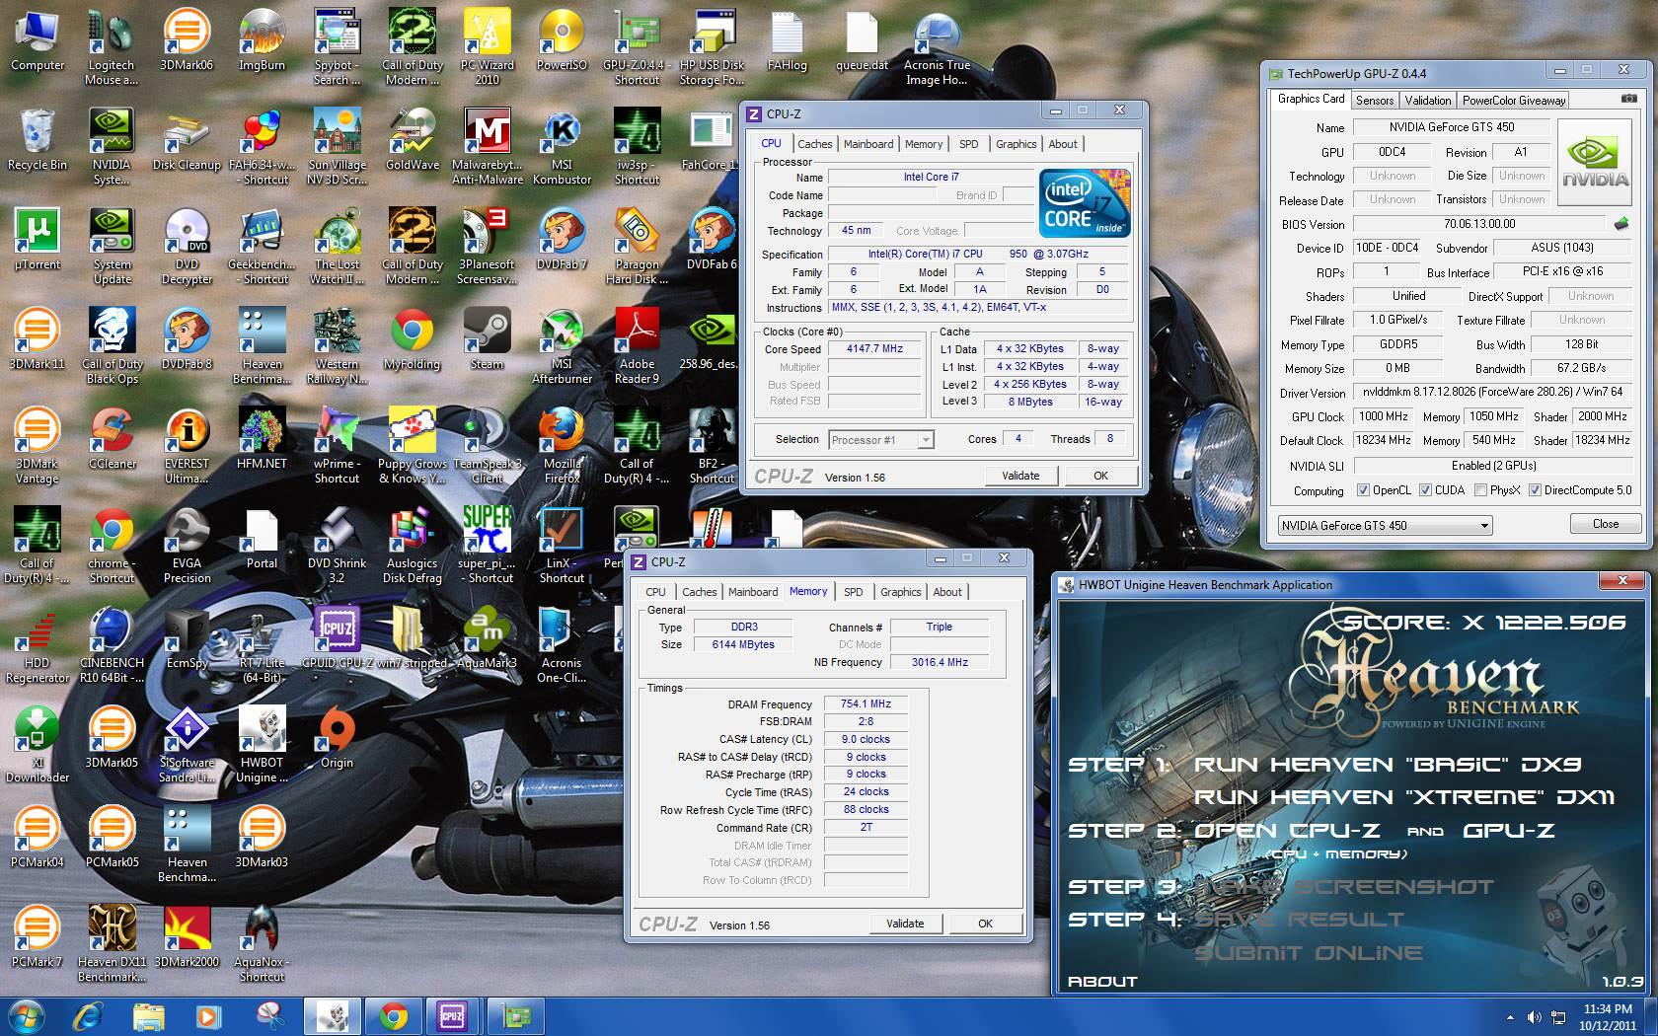
Task: Open EVGA Precision desktop icon
Action: click(187, 546)
